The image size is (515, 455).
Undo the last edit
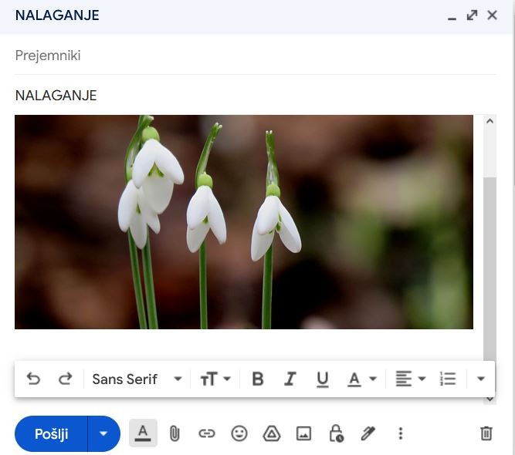point(33,379)
